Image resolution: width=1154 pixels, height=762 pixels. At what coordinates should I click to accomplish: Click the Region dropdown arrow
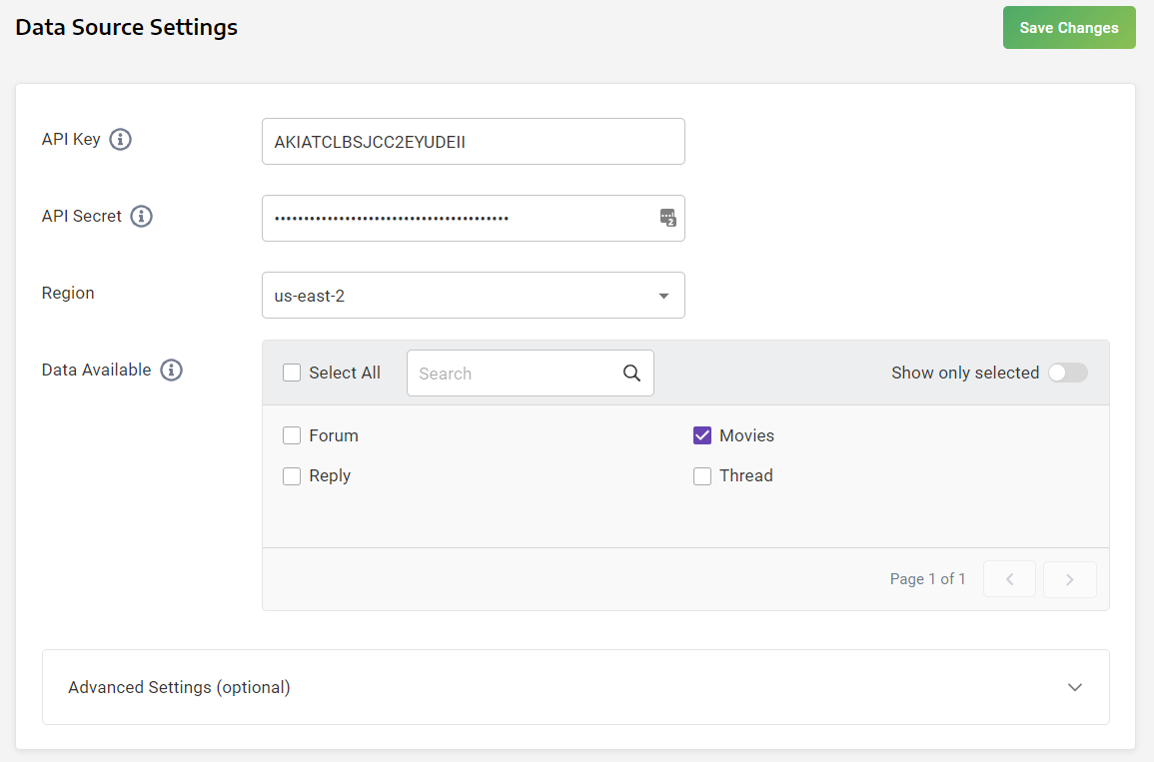point(662,295)
